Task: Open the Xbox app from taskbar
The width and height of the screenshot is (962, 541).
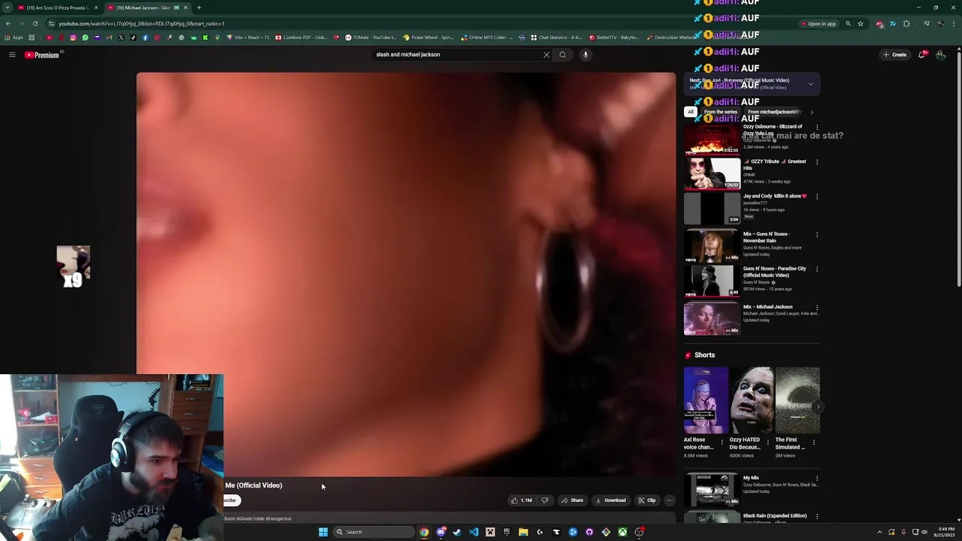Action: pyautogui.click(x=622, y=532)
